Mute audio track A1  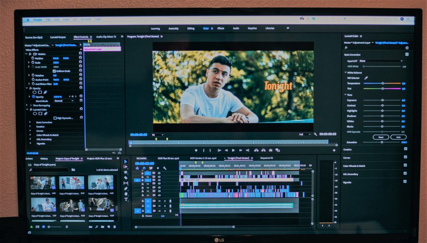160,201
